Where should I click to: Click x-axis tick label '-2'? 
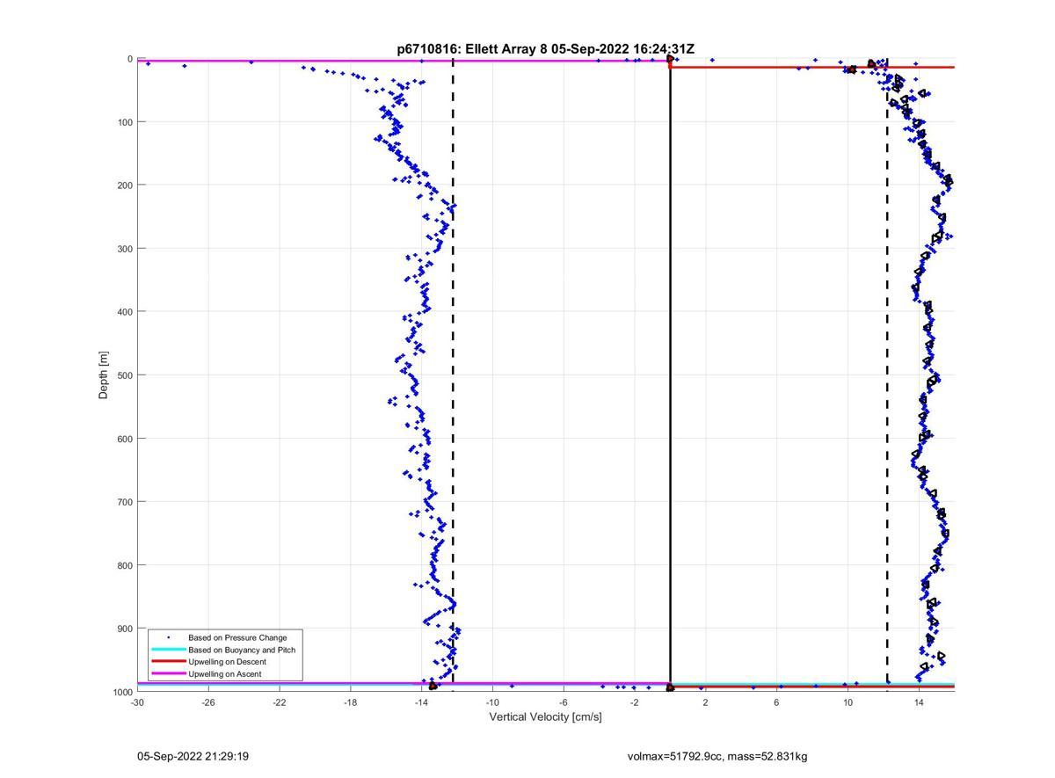click(x=635, y=702)
